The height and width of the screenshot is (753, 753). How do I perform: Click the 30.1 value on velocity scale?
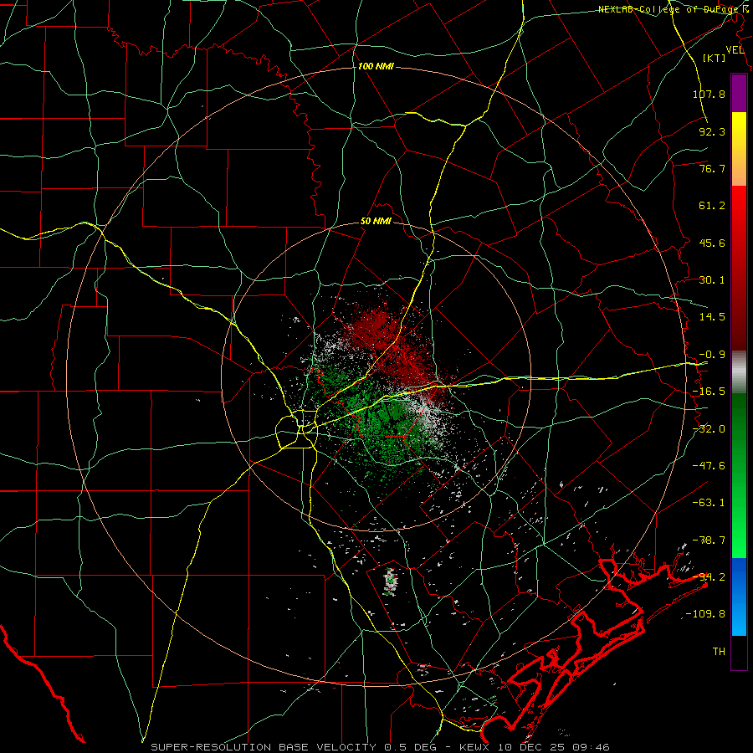(712, 280)
